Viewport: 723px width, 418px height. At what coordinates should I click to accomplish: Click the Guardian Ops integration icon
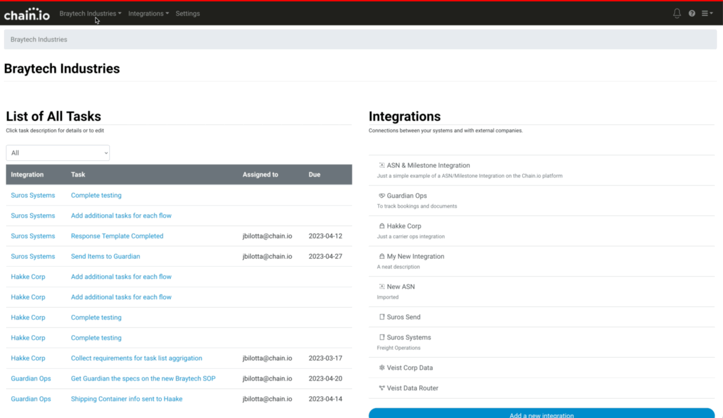point(382,196)
